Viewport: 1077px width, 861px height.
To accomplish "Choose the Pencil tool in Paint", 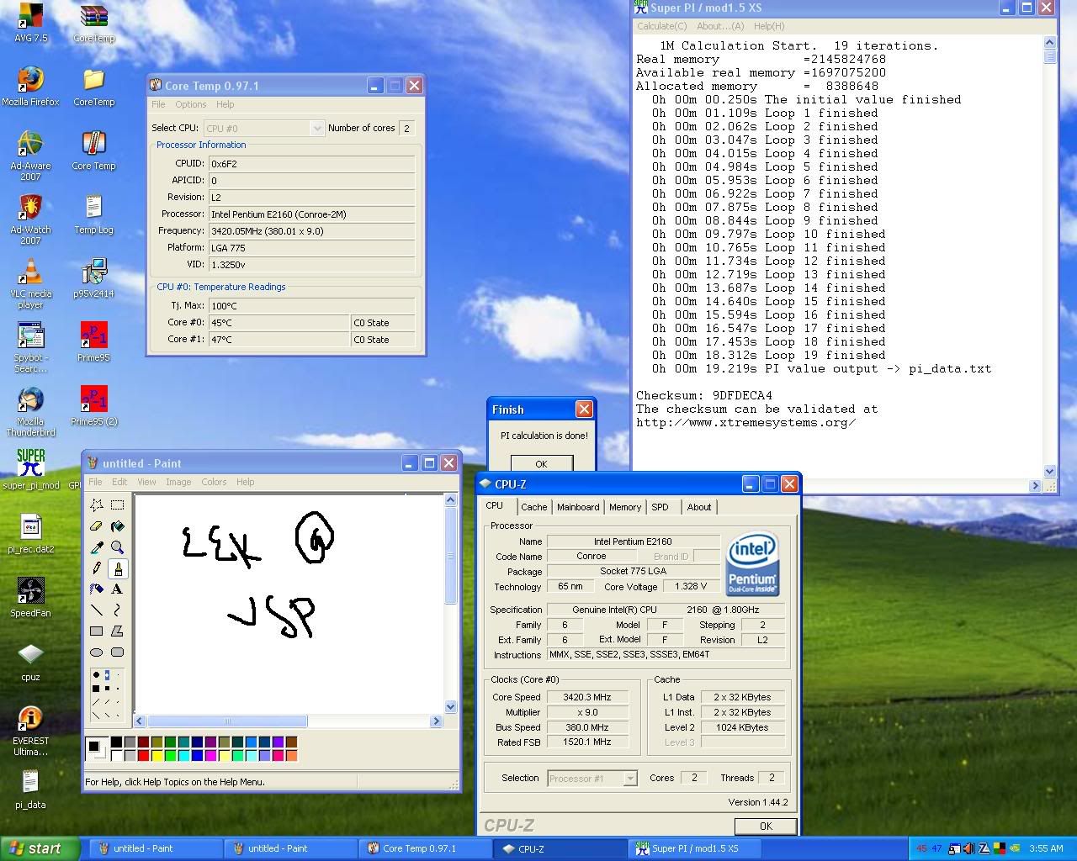I will coord(97,568).
